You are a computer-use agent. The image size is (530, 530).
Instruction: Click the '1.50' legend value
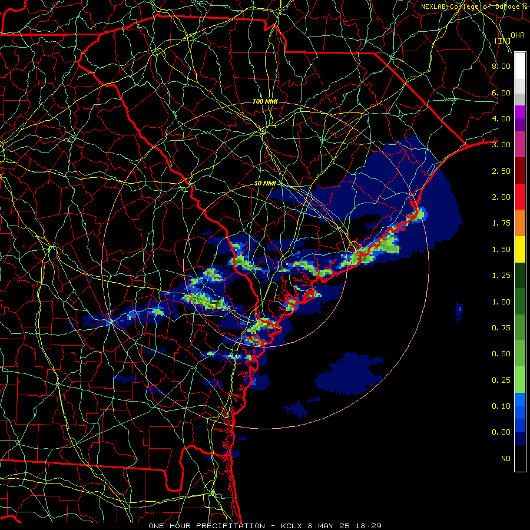pyautogui.click(x=501, y=250)
